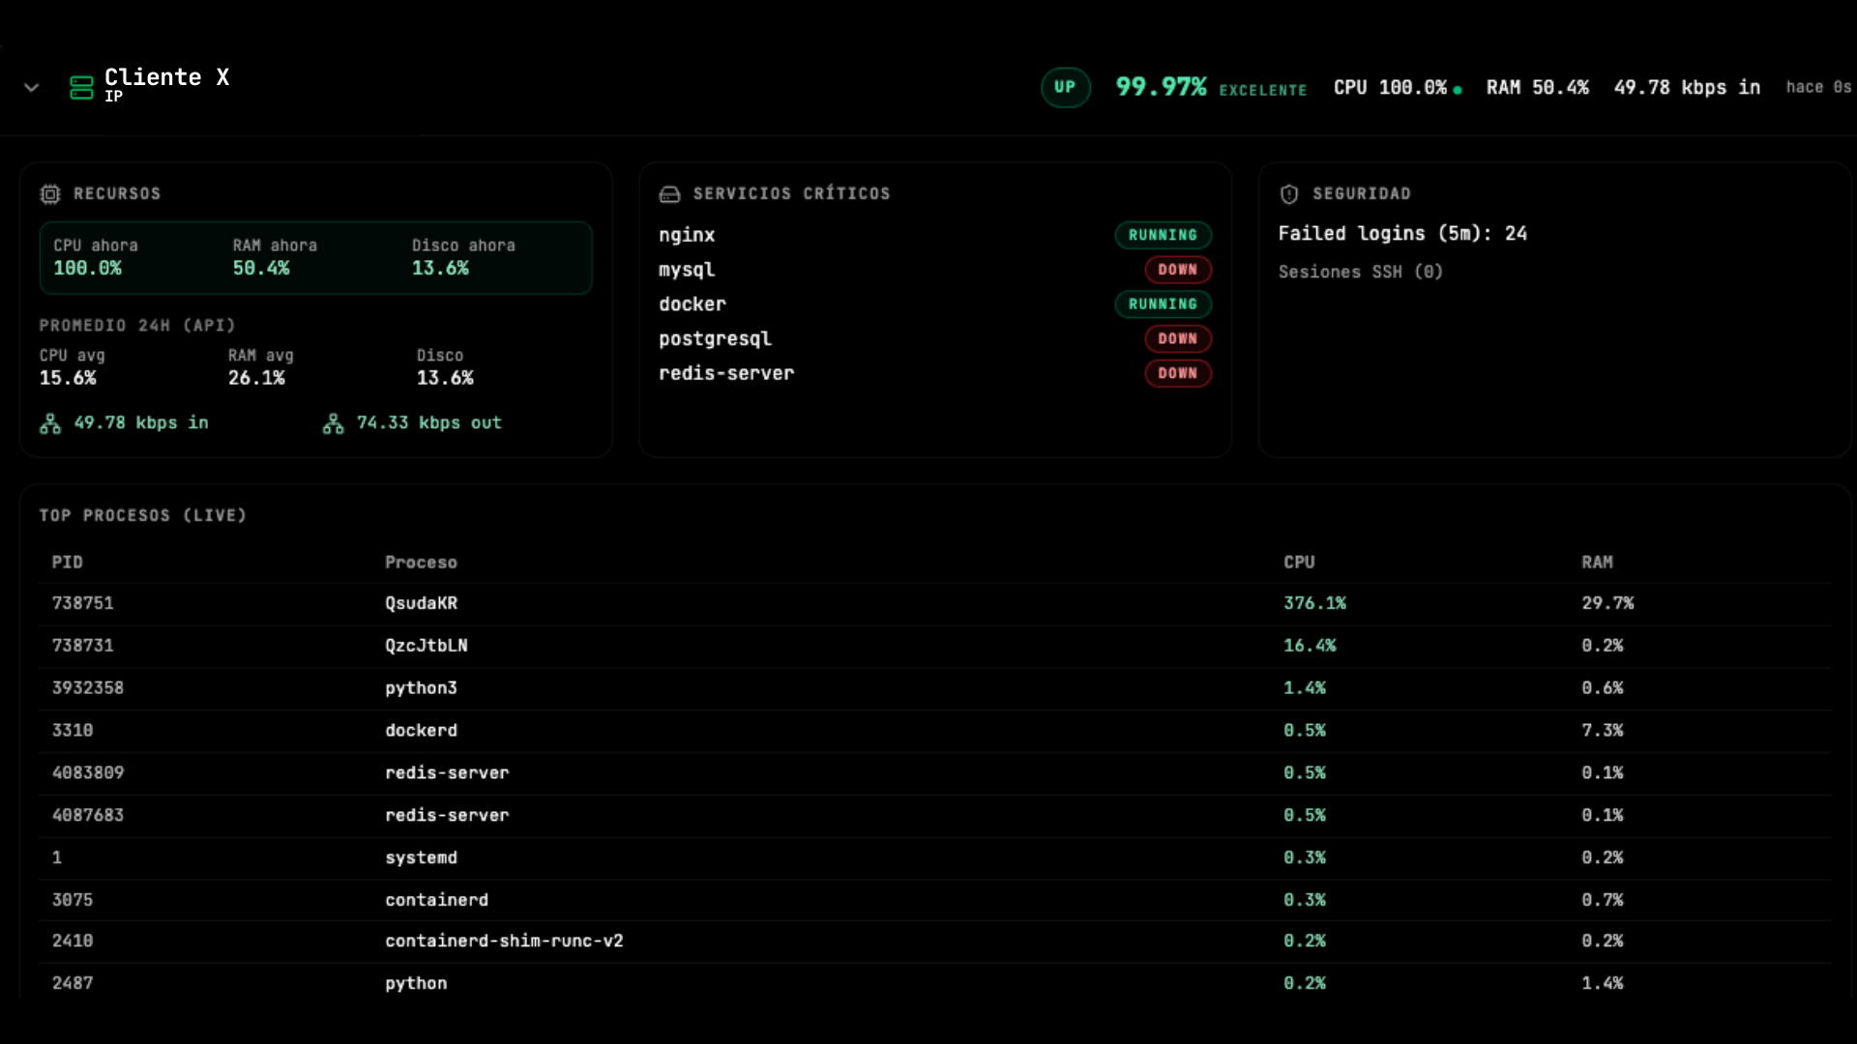The width and height of the screenshot is (1857, 1044).
Task: Collapse the Cliente X server row chevron
Action: click(31, 87)
